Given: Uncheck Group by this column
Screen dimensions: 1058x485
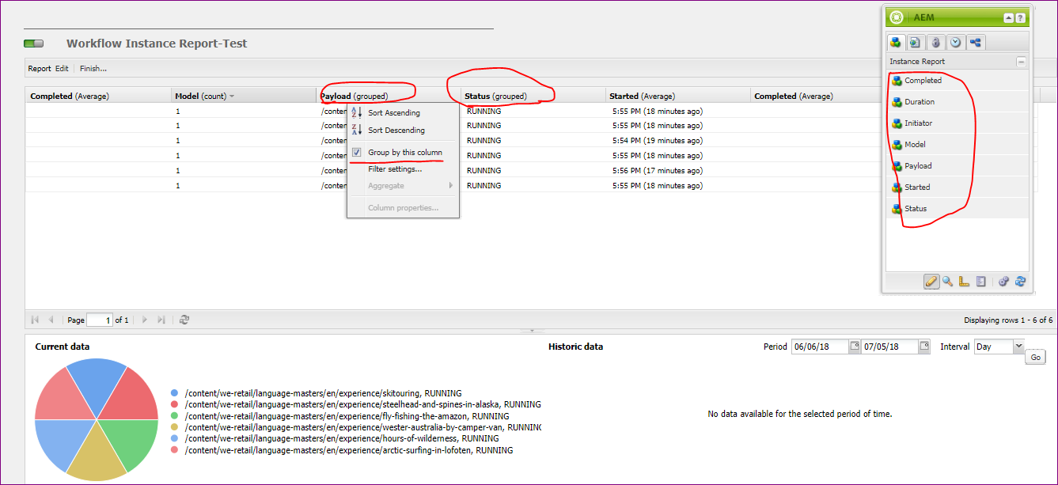Looking at the screenshot, I should (358, 152).
